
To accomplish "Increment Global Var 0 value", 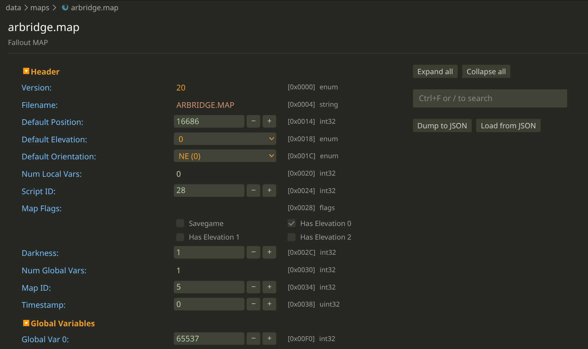I will (269, 339).
